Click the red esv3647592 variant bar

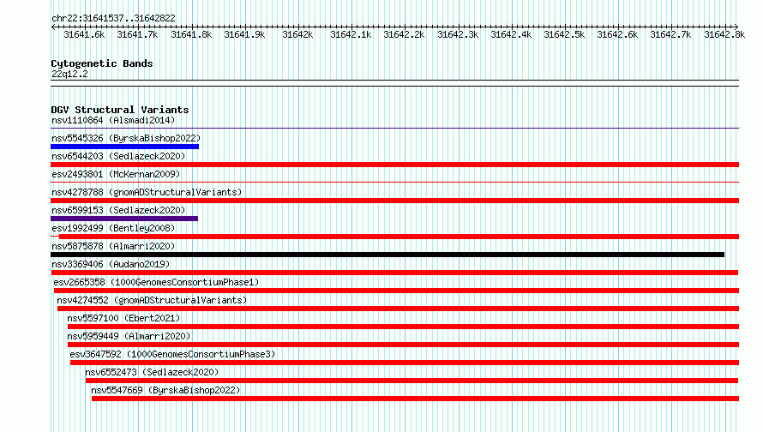(405, 363)
